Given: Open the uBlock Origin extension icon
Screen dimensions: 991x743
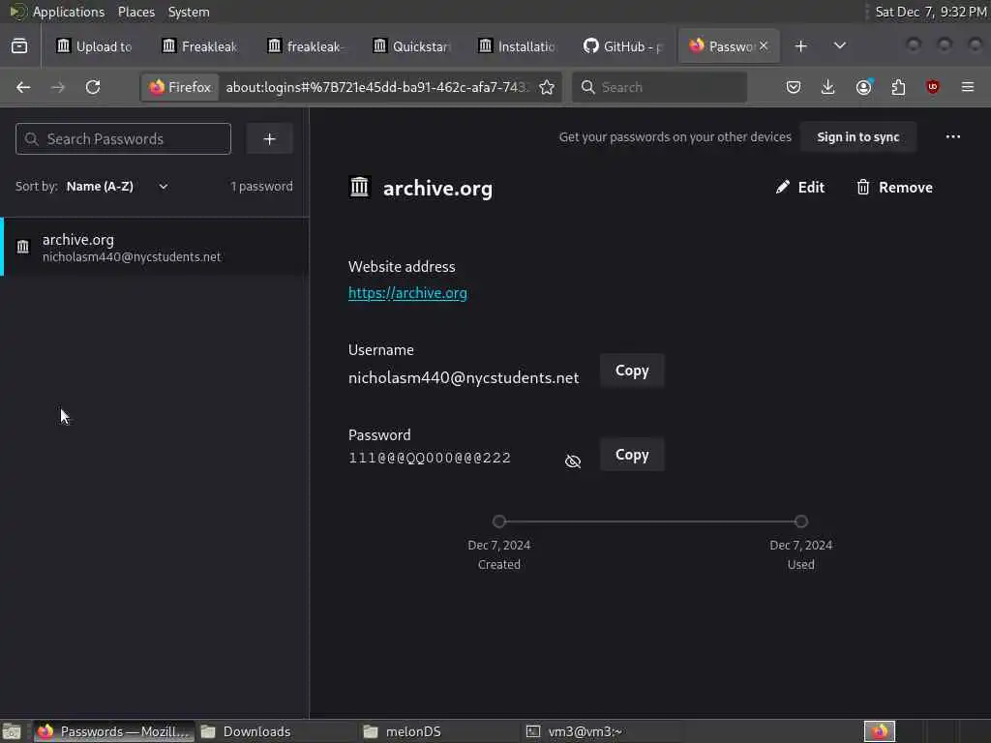Looking at the screenshot, I should pos(933,87).
